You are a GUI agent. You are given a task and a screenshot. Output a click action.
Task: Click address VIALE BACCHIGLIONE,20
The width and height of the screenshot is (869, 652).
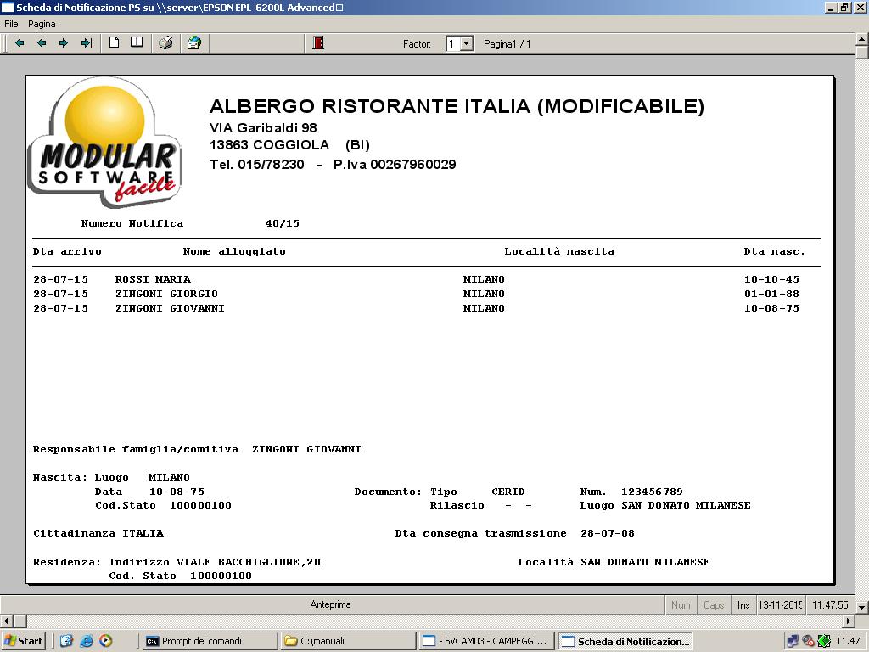pos(249,562)
